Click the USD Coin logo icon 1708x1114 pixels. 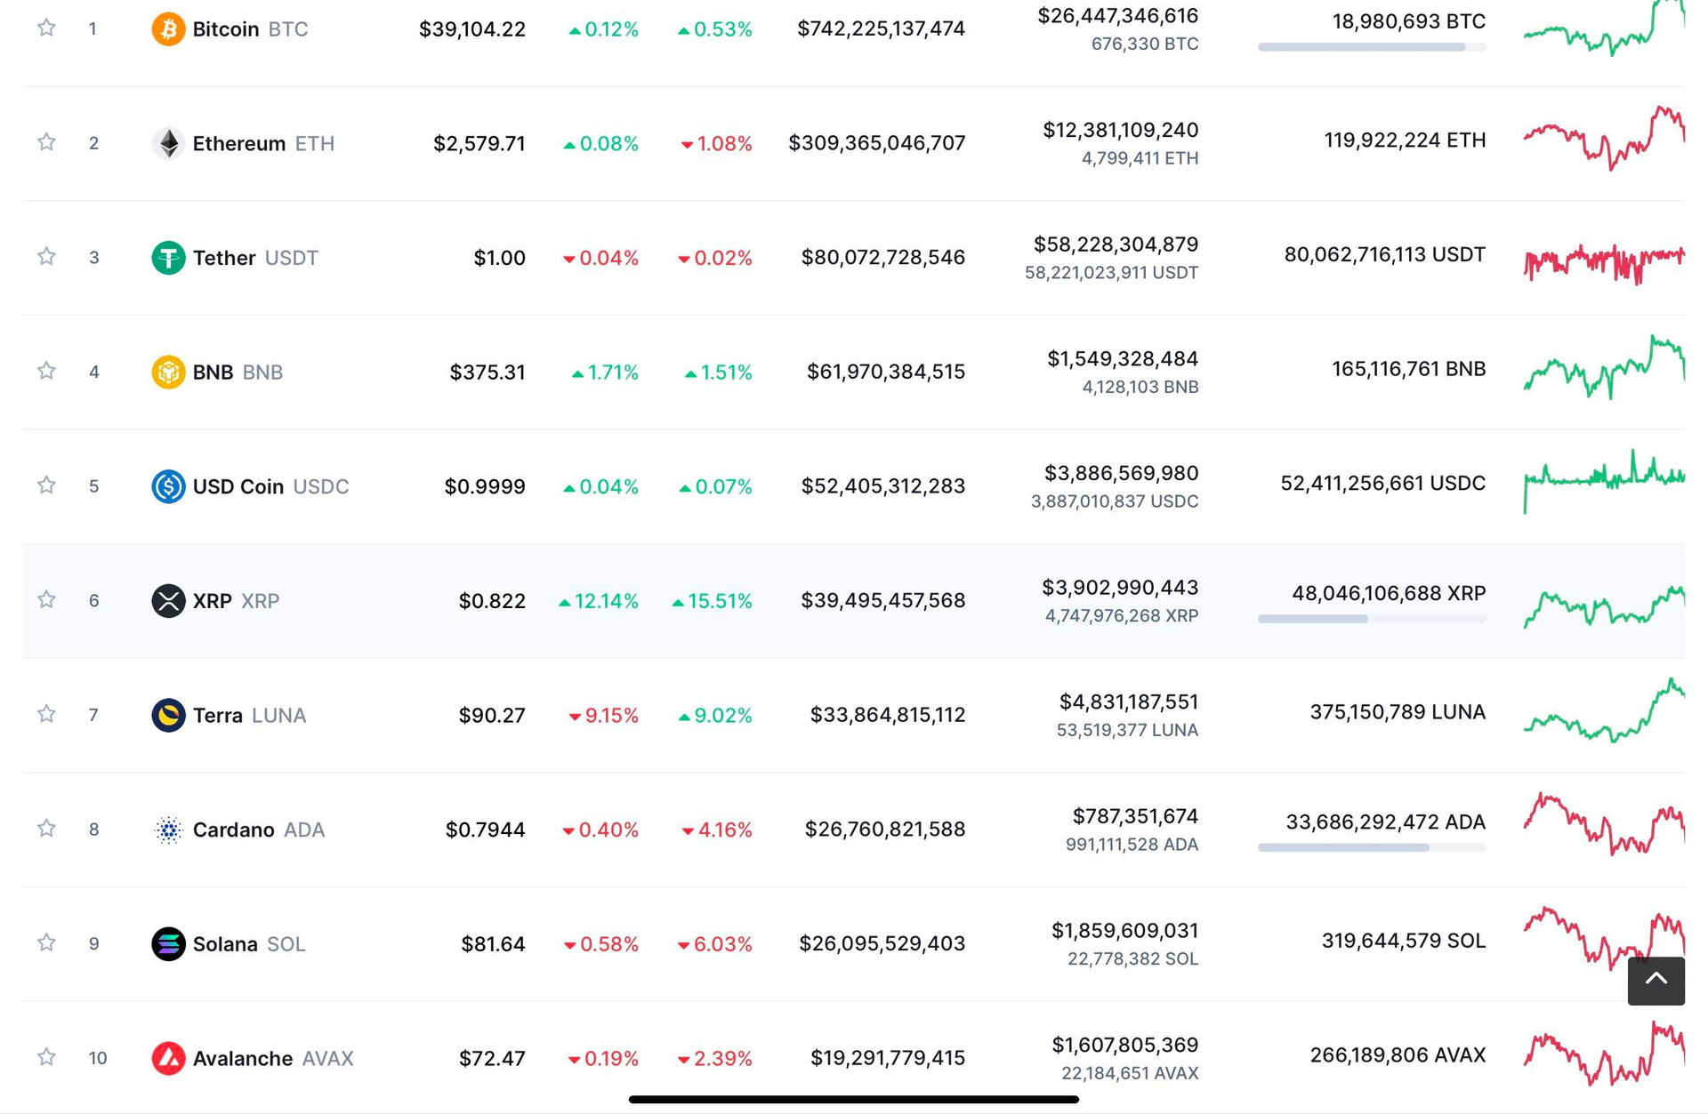coord(168,486)
